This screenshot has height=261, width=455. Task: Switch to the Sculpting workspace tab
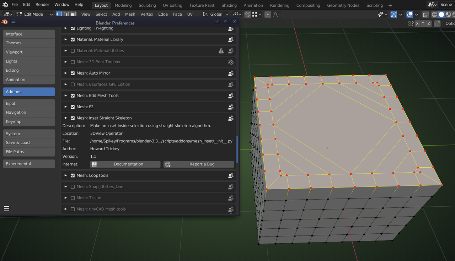point(147,5)
